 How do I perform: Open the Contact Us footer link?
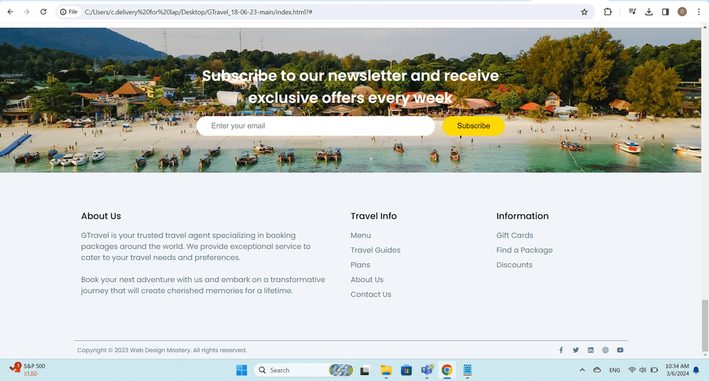(371, 295)
